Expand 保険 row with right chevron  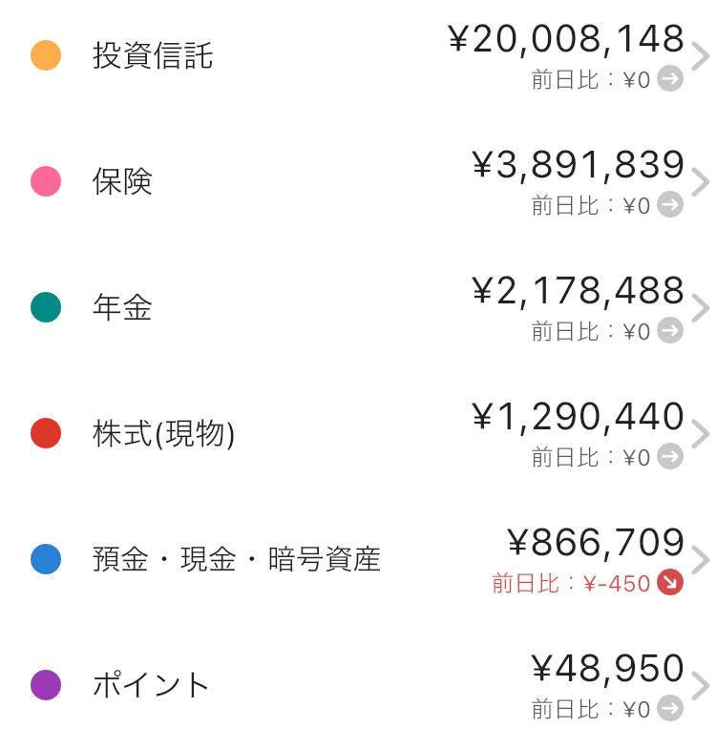click(x=701, y=183)
